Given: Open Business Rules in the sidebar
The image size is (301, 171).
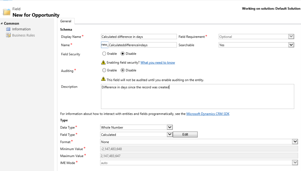Looking at the screenshot, I should click(x=24, y=35).
